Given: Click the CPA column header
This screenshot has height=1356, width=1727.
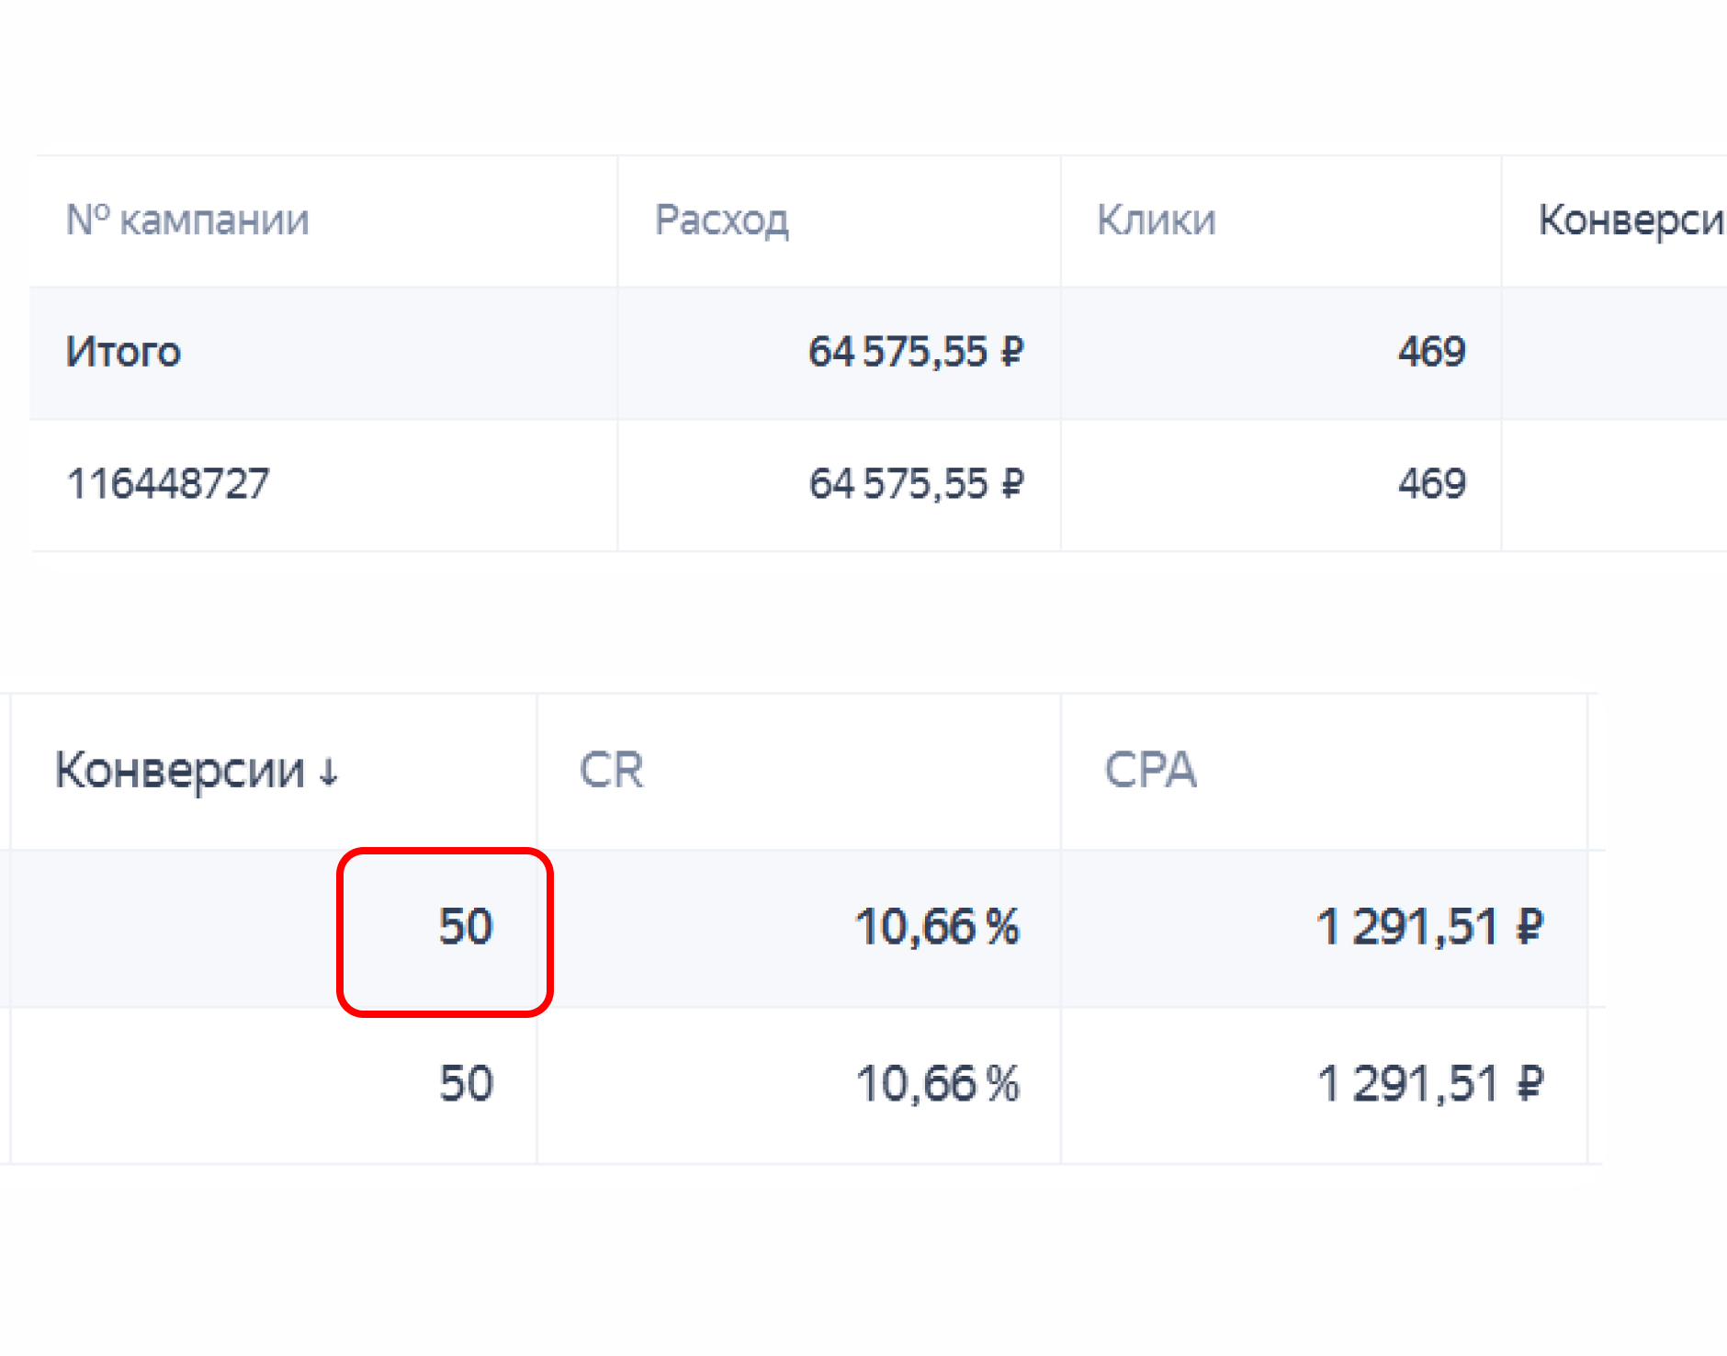Looking at the screenshot, I should [x=1150, y=770].
